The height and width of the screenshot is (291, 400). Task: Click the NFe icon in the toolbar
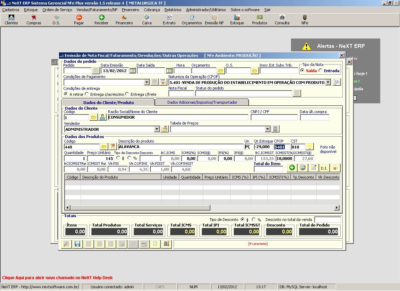pos(305,19)
